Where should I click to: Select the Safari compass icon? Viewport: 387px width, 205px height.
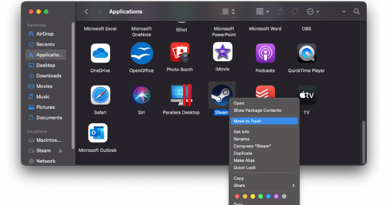[x=100, y=95]
